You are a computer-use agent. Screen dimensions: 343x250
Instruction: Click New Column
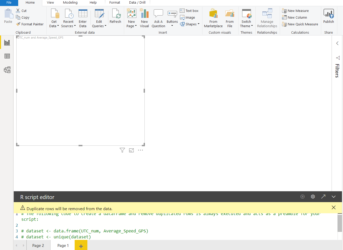point(295,17)
